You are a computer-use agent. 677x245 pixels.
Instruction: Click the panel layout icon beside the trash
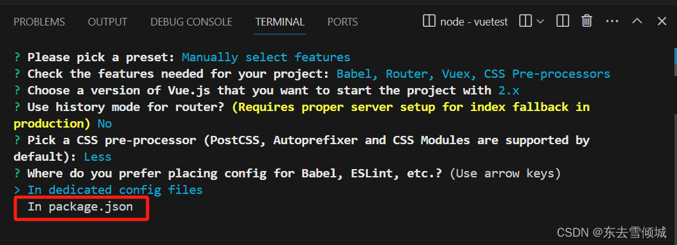click(x=562, y=20)
